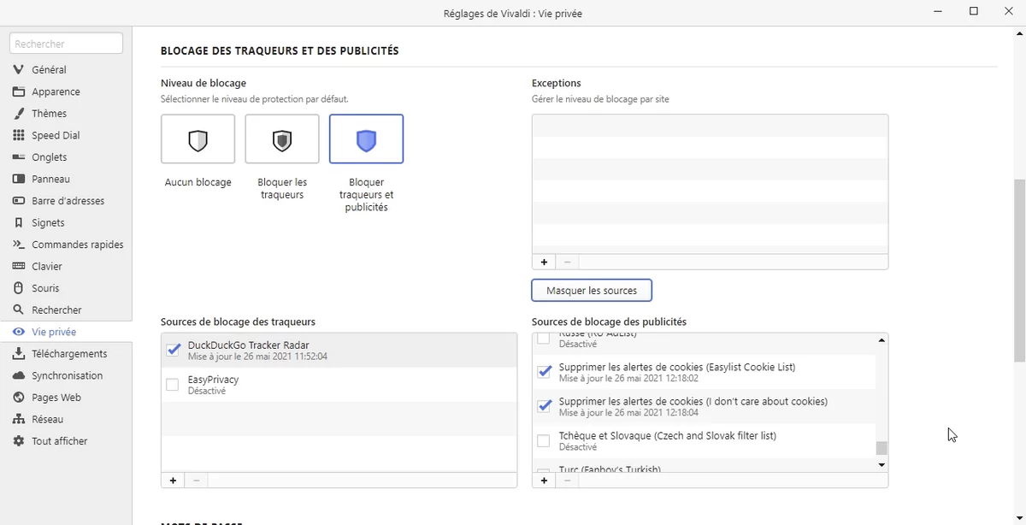The width and height of the screenshot is (1026, 525).
Task: Click the settings page vertical scrollbar
Action: point(1020,270)
